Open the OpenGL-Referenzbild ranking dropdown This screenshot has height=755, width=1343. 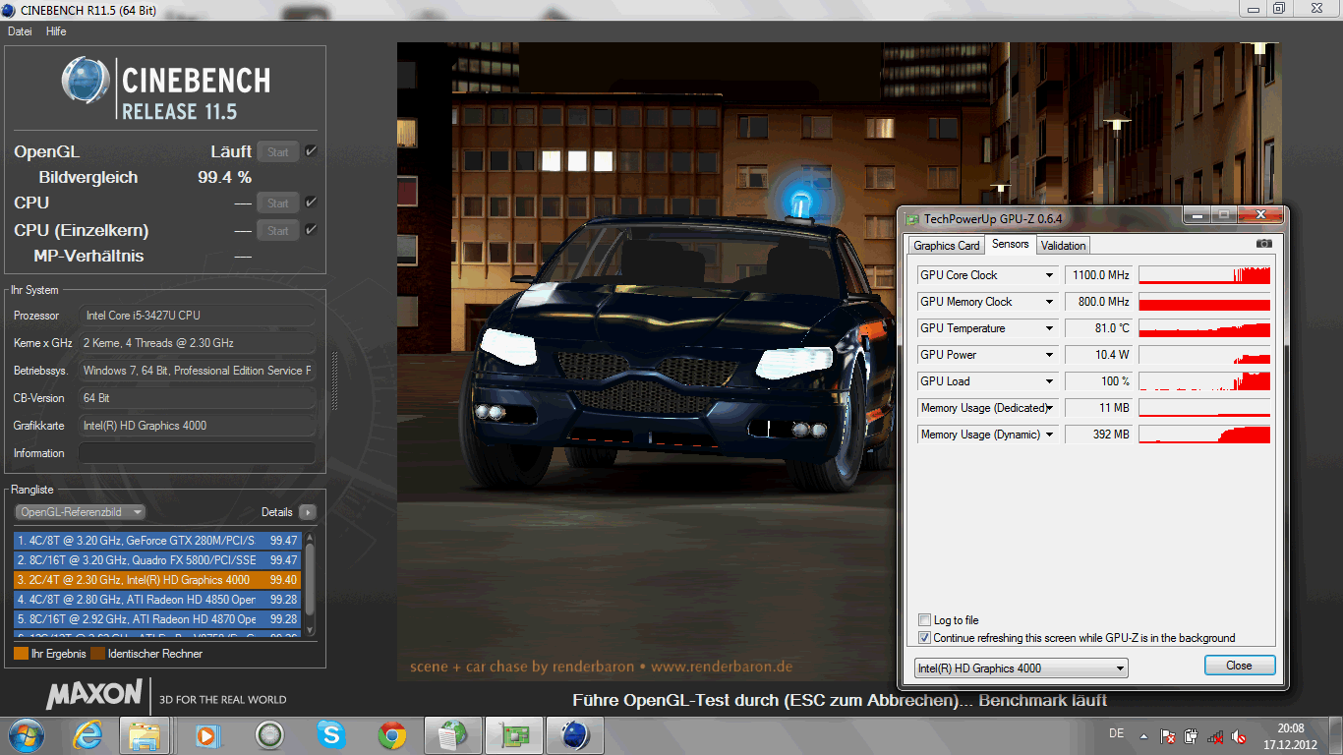[x=80, y=512]
